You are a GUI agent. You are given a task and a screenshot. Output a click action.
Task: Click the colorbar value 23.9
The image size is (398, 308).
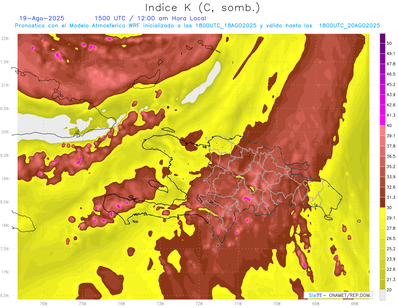point(391,259)
